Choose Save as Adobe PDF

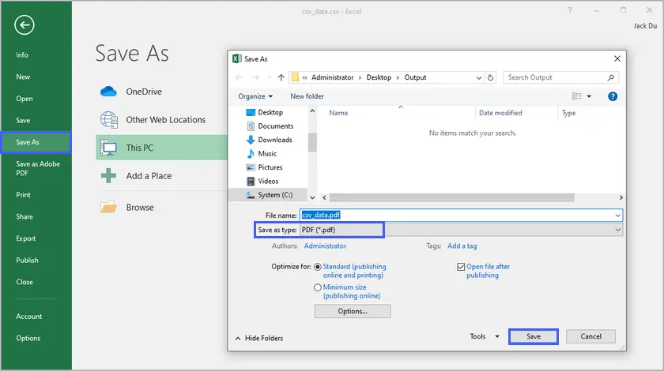tap(38, 168)
